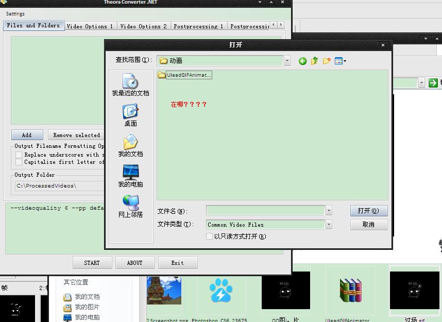Click the Add button
Screen dimensions: 442x322
pyautogui.click(x=27, y=135)
